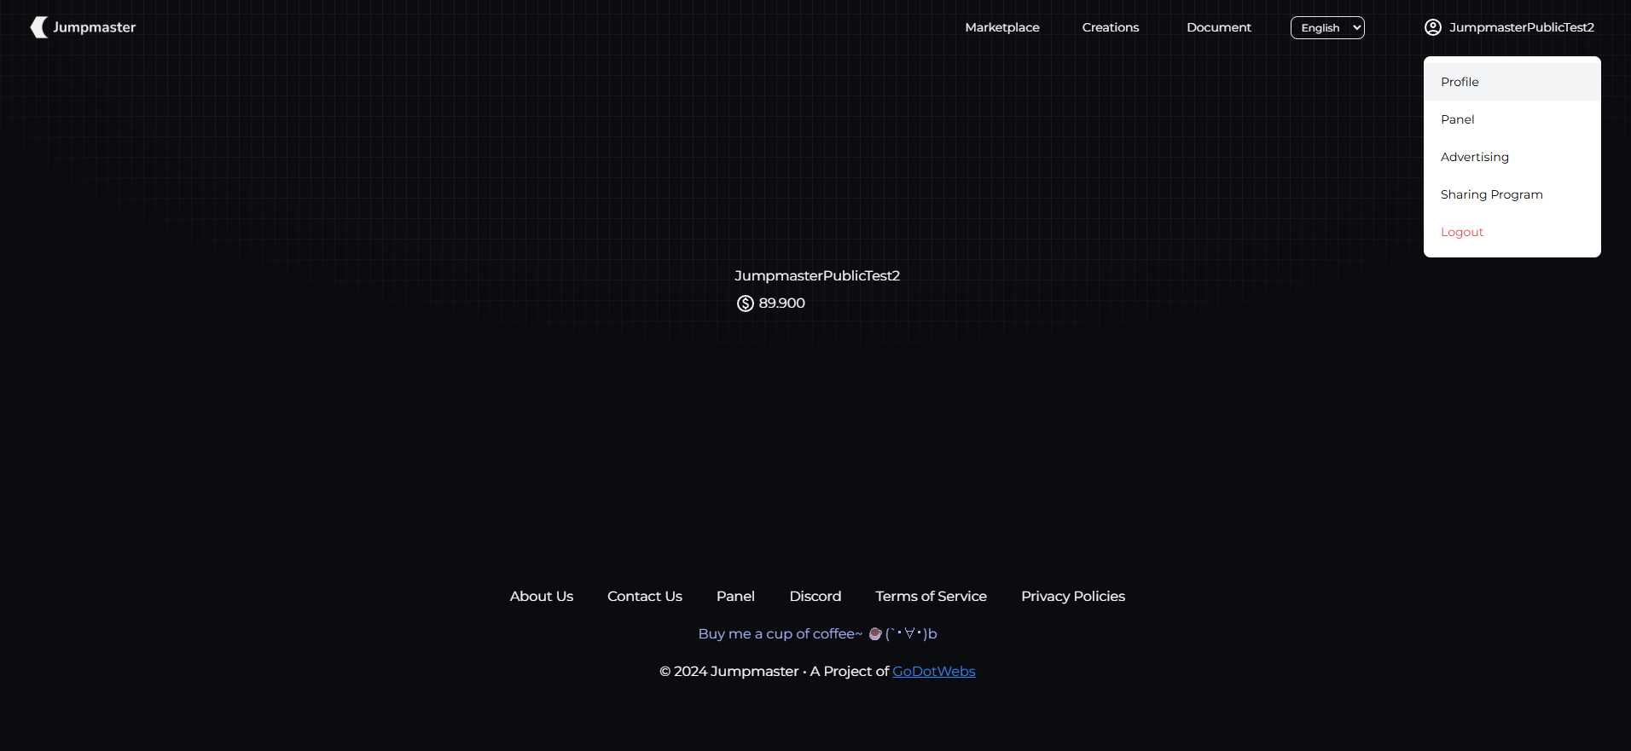Choose Advertising in the account menu

[1474, 157]
